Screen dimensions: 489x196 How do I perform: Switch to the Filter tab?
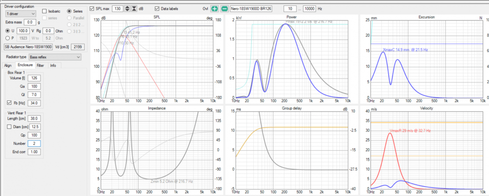[x=40, y=65]
